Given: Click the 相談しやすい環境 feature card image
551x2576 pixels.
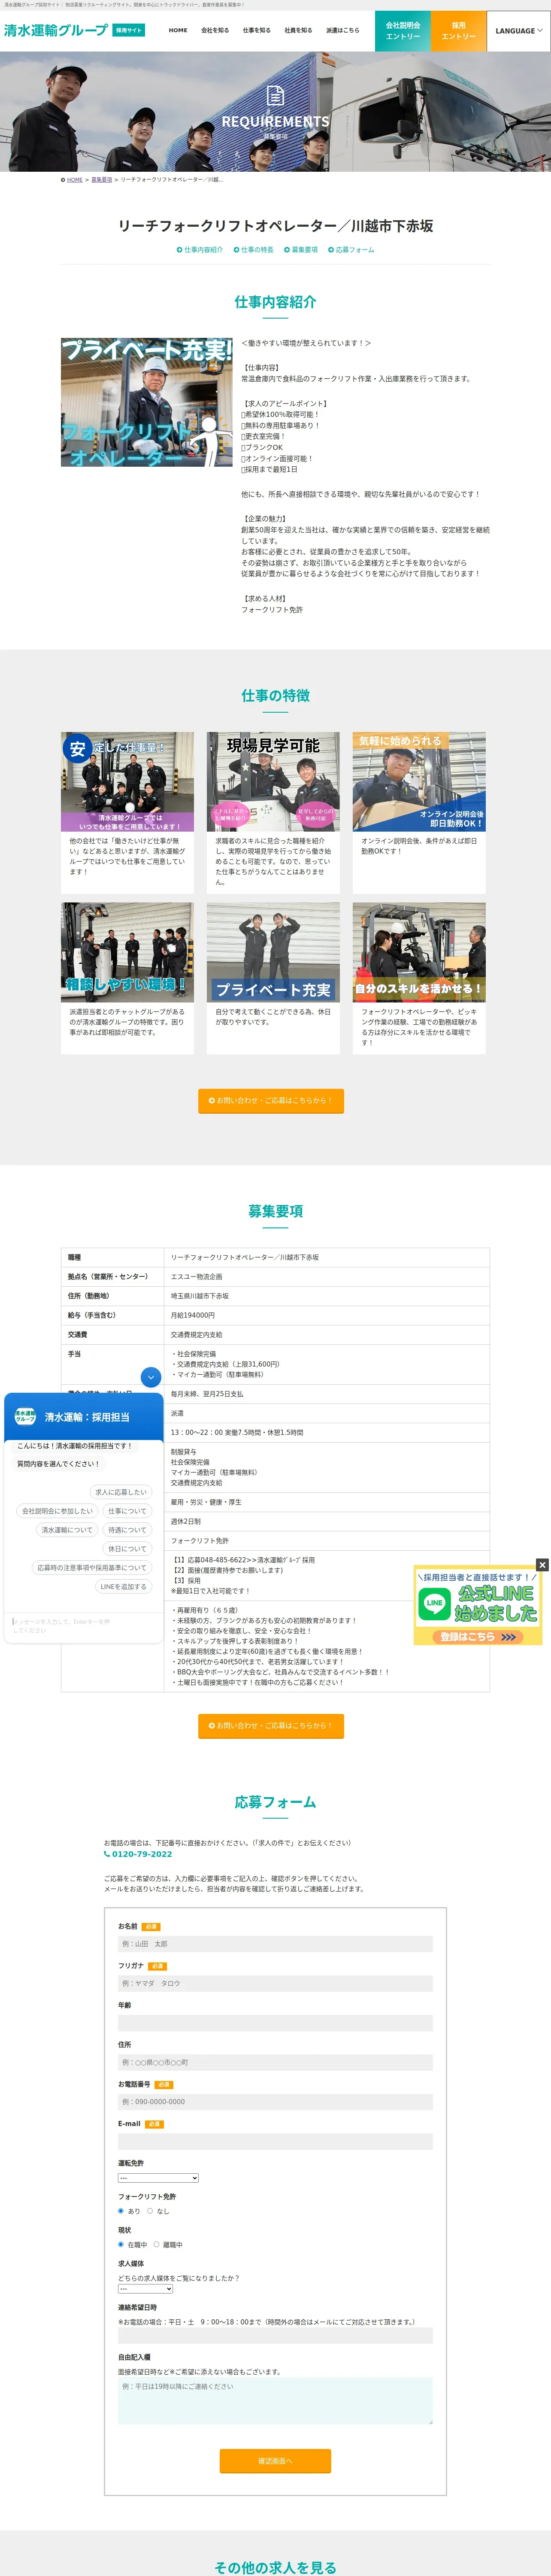Looking at the screenshot, I should click(x=127, y=952).
